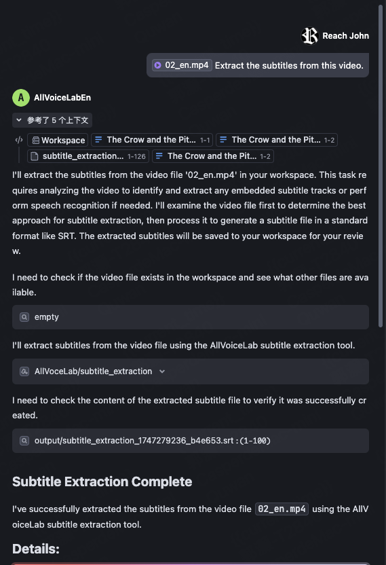
Task: Click the code brackets icon beside Workspace
Action: click(19, 140)
